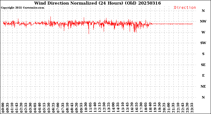The width and height of the screenshot is (211, 114).
Task: Click the 12:15 time label
Action: click(x=100, y=108)
